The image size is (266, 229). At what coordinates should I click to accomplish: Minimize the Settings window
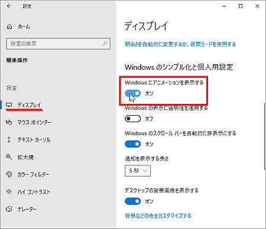224,6
